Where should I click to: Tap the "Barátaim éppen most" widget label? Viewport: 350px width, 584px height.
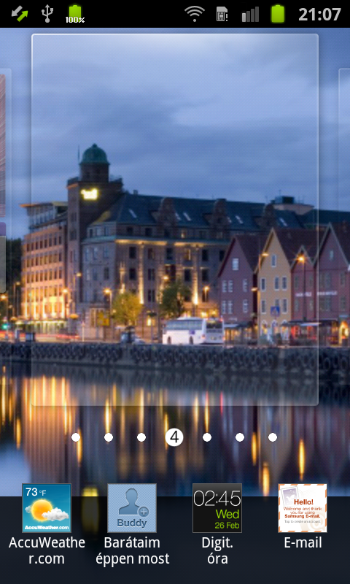132,550
